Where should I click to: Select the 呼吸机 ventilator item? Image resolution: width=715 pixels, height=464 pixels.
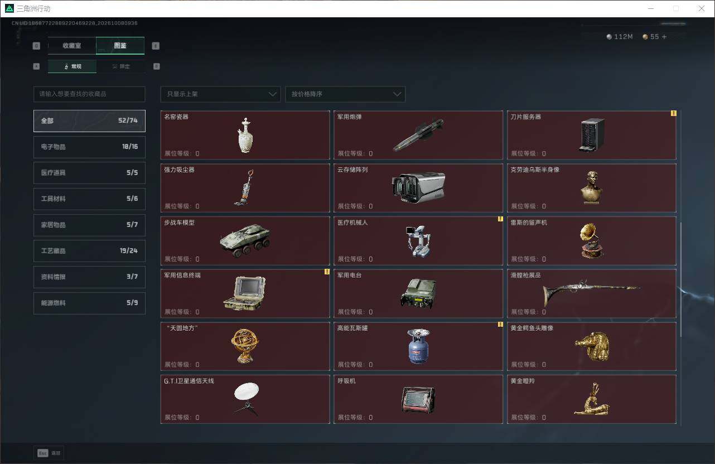coord(418,399)
